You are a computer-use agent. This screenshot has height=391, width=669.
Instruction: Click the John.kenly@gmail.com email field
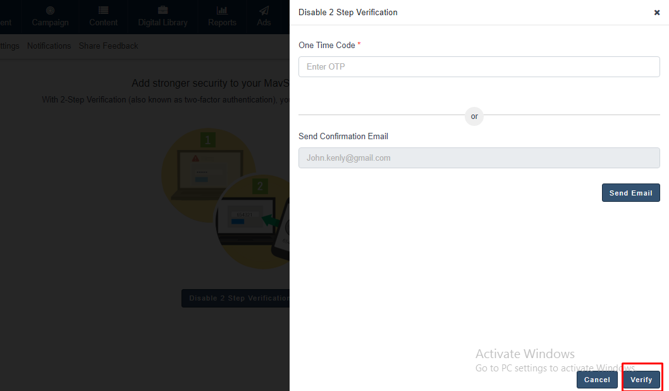[x=479, y=158]
